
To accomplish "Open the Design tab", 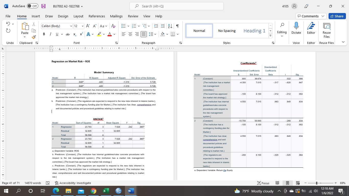I will click(63, 16).
